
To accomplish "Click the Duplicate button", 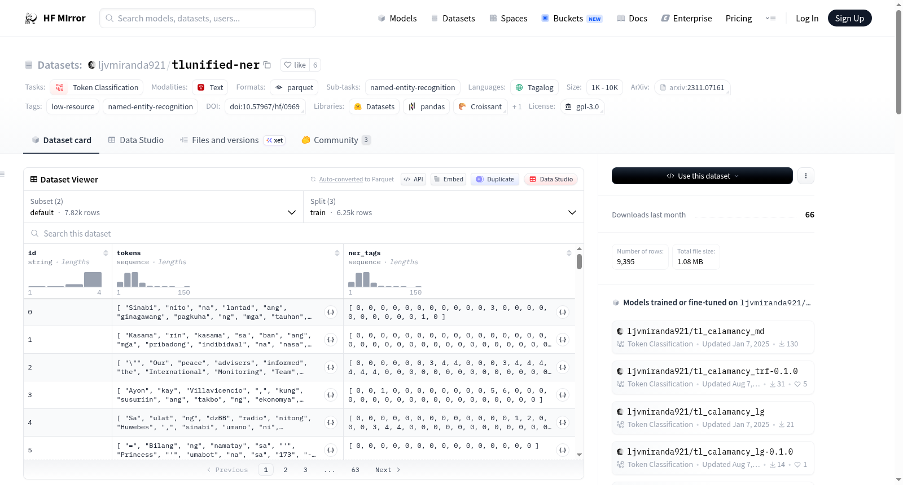I will pyautogui.click(x=495, y=179).
